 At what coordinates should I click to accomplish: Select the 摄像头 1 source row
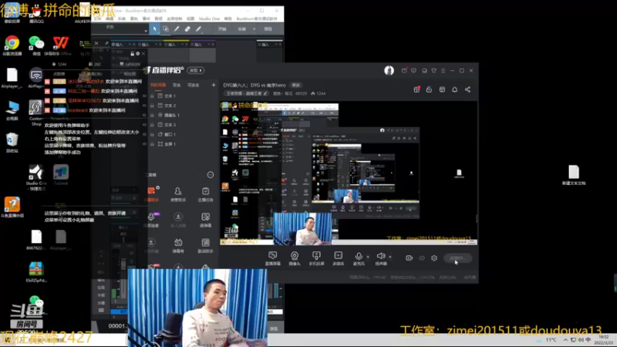pos(179,115)
